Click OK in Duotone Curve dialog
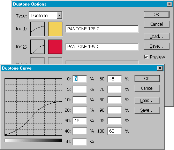This screenshot has height=150, width=174. coord(147,79)
